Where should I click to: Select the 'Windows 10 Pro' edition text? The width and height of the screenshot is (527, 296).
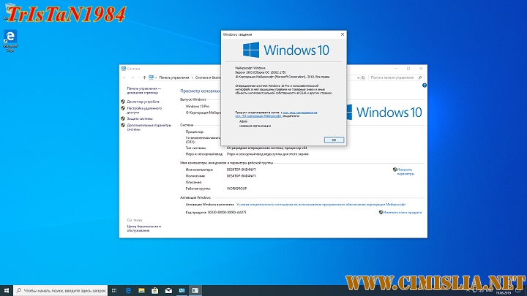tap(198, 106)
